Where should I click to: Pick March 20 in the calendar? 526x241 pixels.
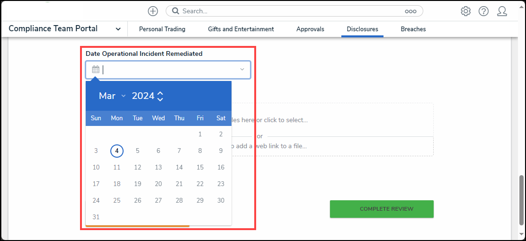pyautogui.click(x=158, y=184)
